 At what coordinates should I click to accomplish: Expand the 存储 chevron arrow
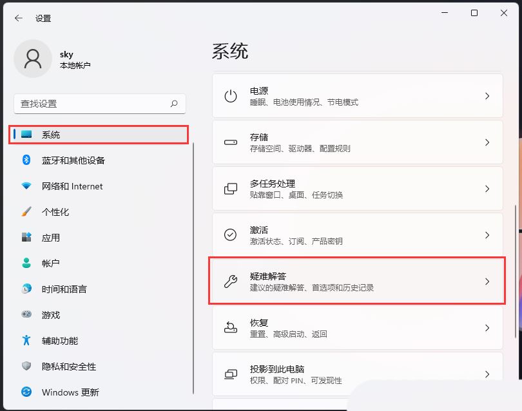[487, 142]
